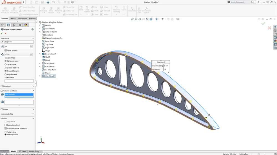Click the Face normal input field

coord(19,81)
